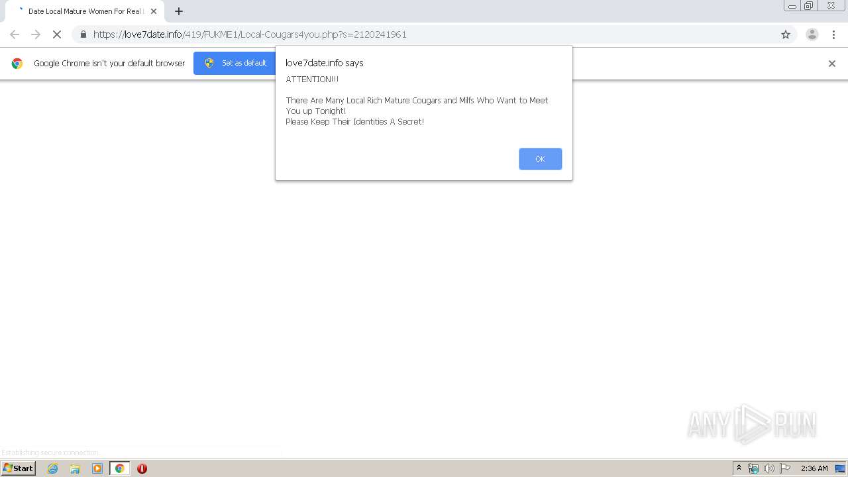Screen dimensions: 848x477
Task: Minimize the Chrome window
Action: tap(792, 6)
